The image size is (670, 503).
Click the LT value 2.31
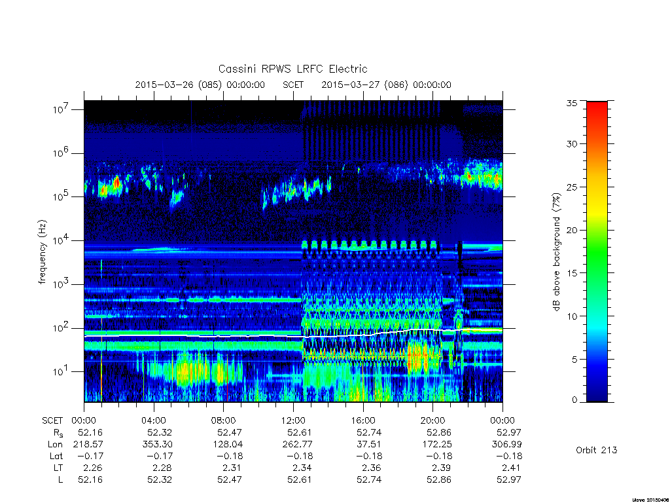pyautogui.click(x=234, y=468)
